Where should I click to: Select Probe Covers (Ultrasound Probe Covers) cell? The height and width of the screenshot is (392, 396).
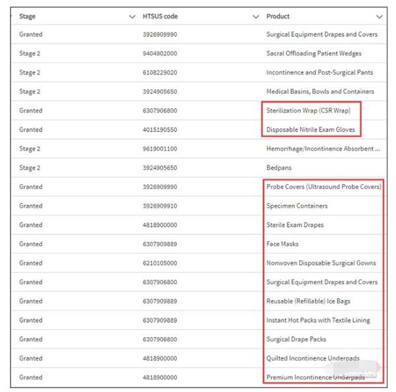(x=324, y=187)
